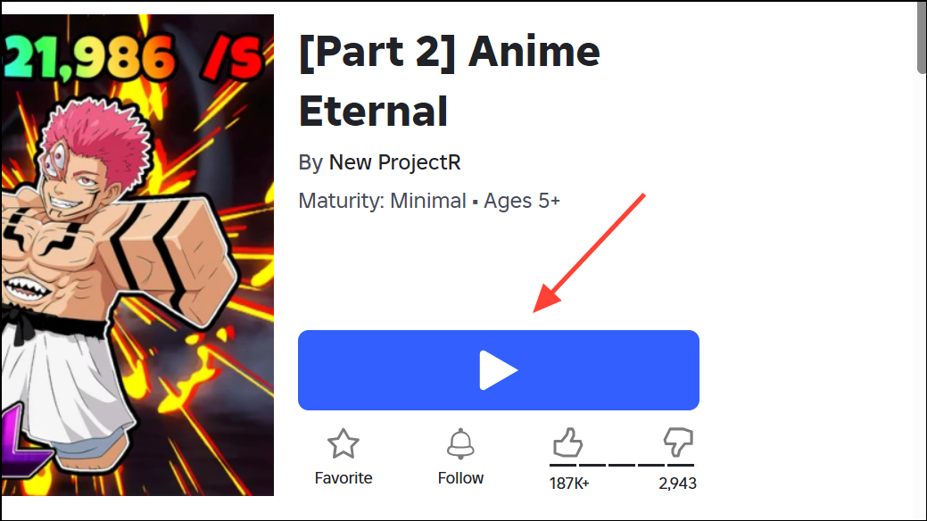Click the Maturity: Minimal label
Screen dimensions: 927x521
(383, 201)
